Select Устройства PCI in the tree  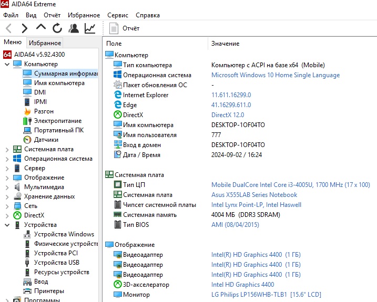click(x=56, y=253)
